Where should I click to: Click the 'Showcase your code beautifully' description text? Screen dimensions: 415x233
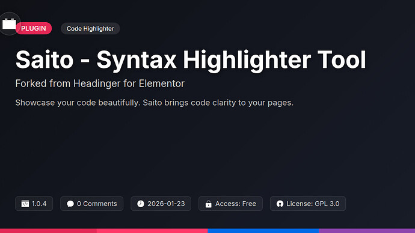(x=155, y=103)
